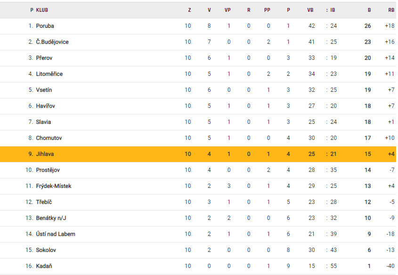Click the Havířov club name
This screenshot has width=398, height=275.
coord(45,106)
